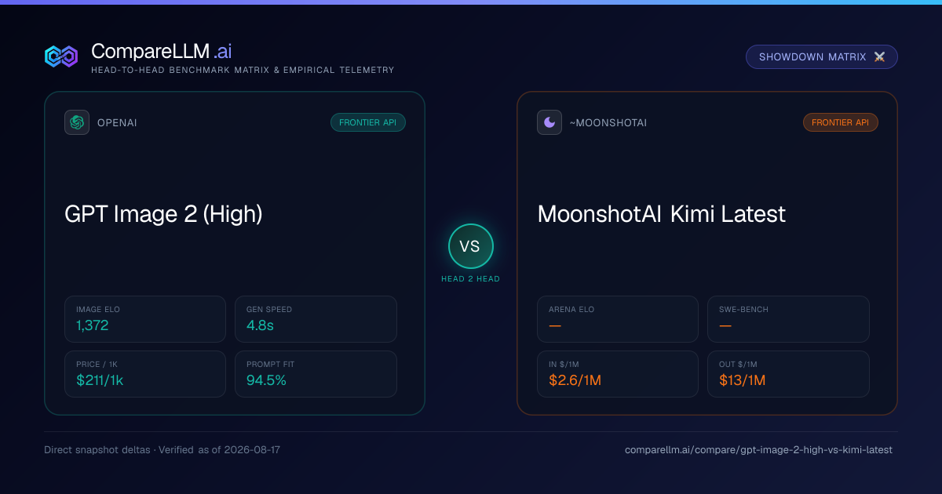Select the Image ELO 1,372 stat card
The width and height of the screenshot is (942, 494).
145,319
